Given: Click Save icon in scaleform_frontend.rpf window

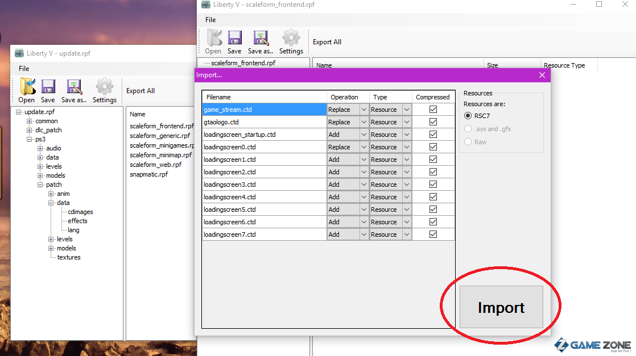Looking at the screenshot, I should pyautogui.click(x=234, y=37).
